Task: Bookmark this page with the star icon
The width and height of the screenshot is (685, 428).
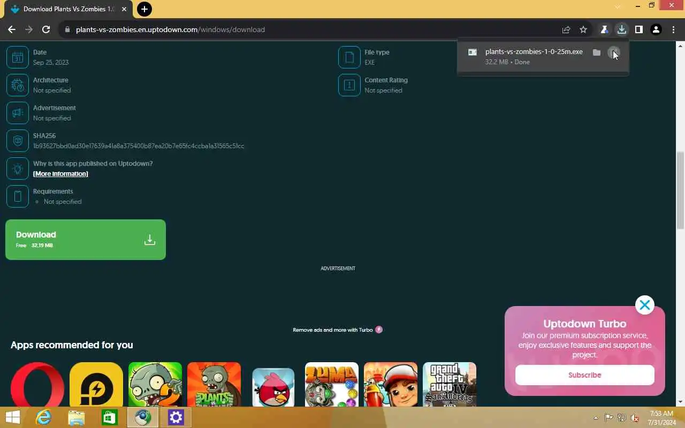Action: tap(583, 29)
